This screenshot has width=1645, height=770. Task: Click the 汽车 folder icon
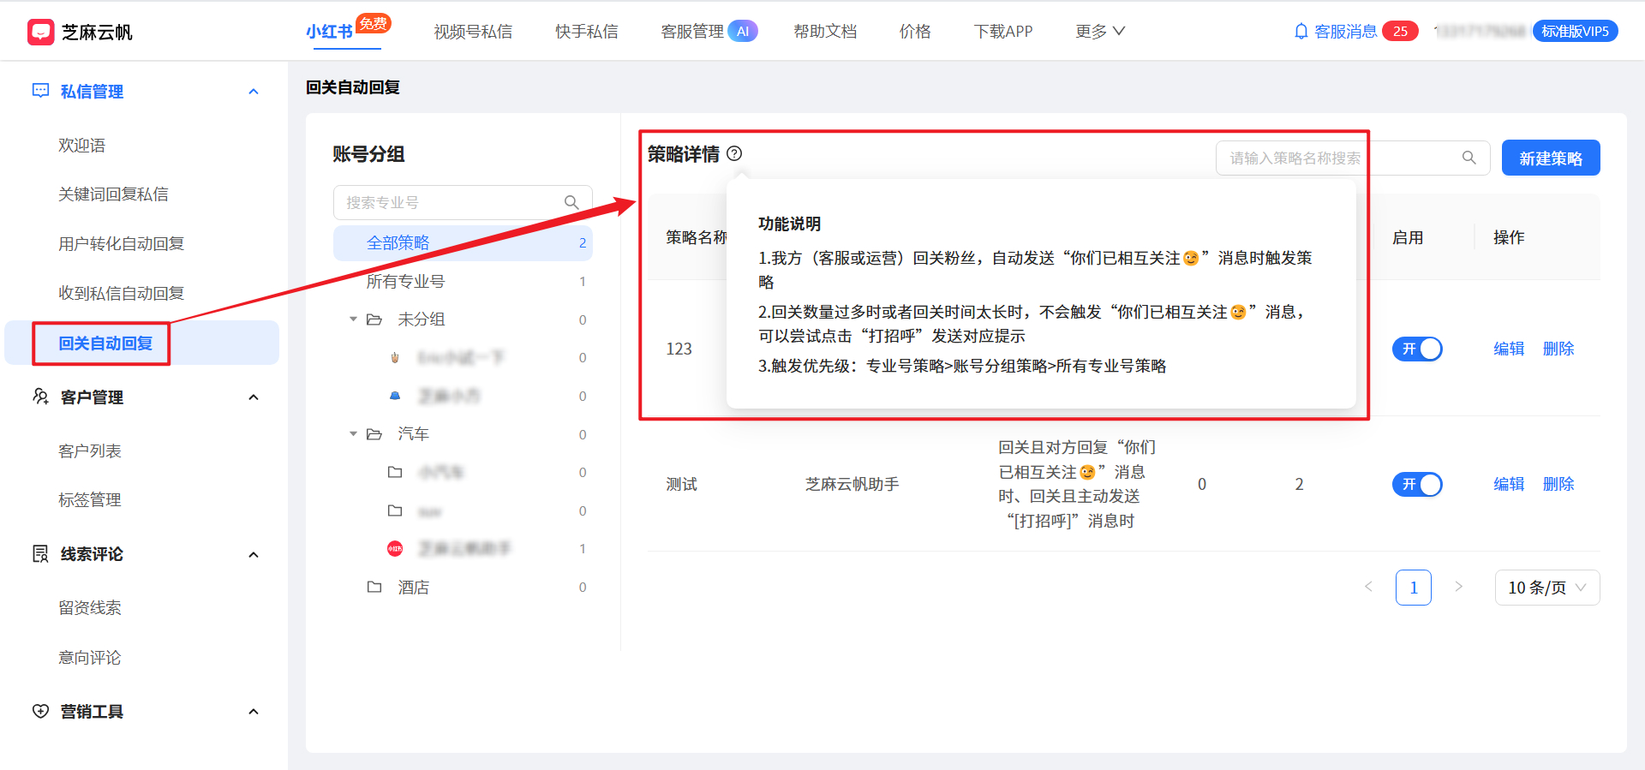coord(374,434)
